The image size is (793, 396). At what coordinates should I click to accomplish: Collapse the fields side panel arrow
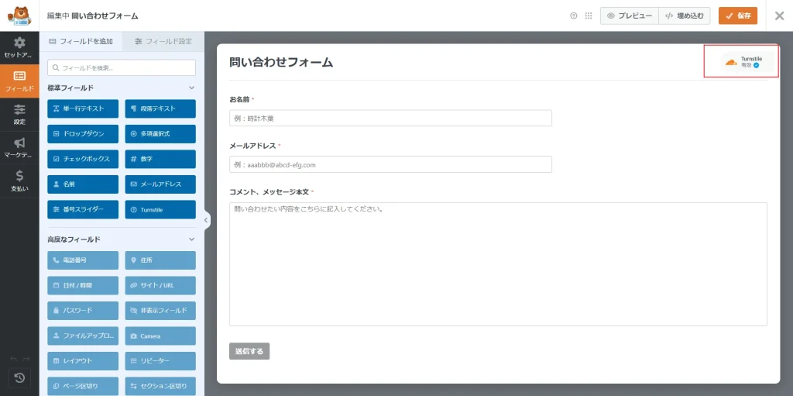click(206, 220)
